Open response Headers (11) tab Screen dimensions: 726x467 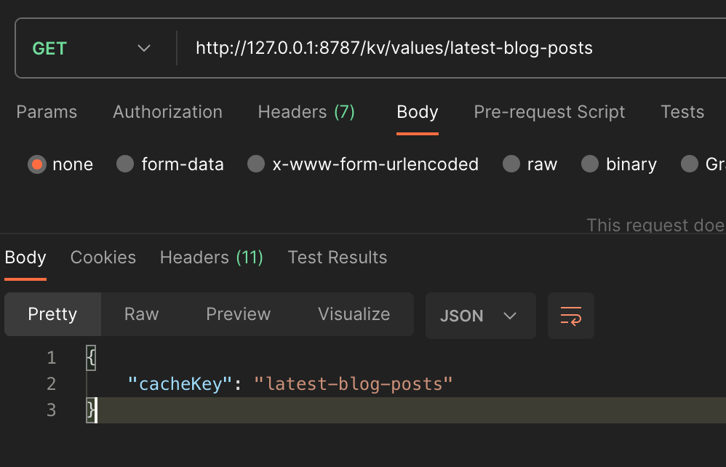[211, 258]
